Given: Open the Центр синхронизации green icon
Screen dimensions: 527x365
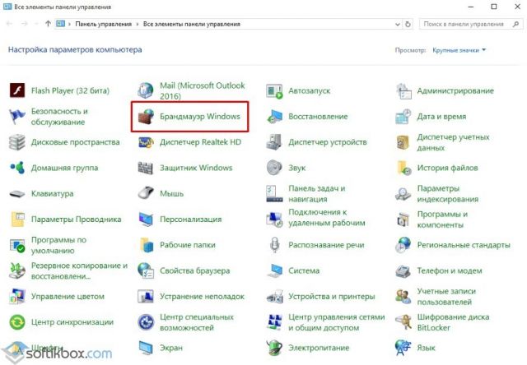Looking at the screenshot, I should tap(17, 322).
